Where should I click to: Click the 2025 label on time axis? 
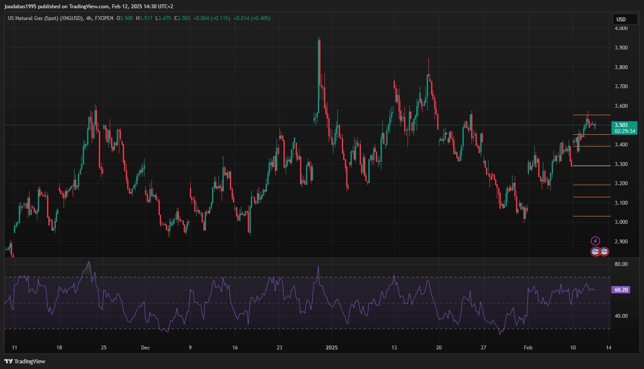[x=332, y=348]
